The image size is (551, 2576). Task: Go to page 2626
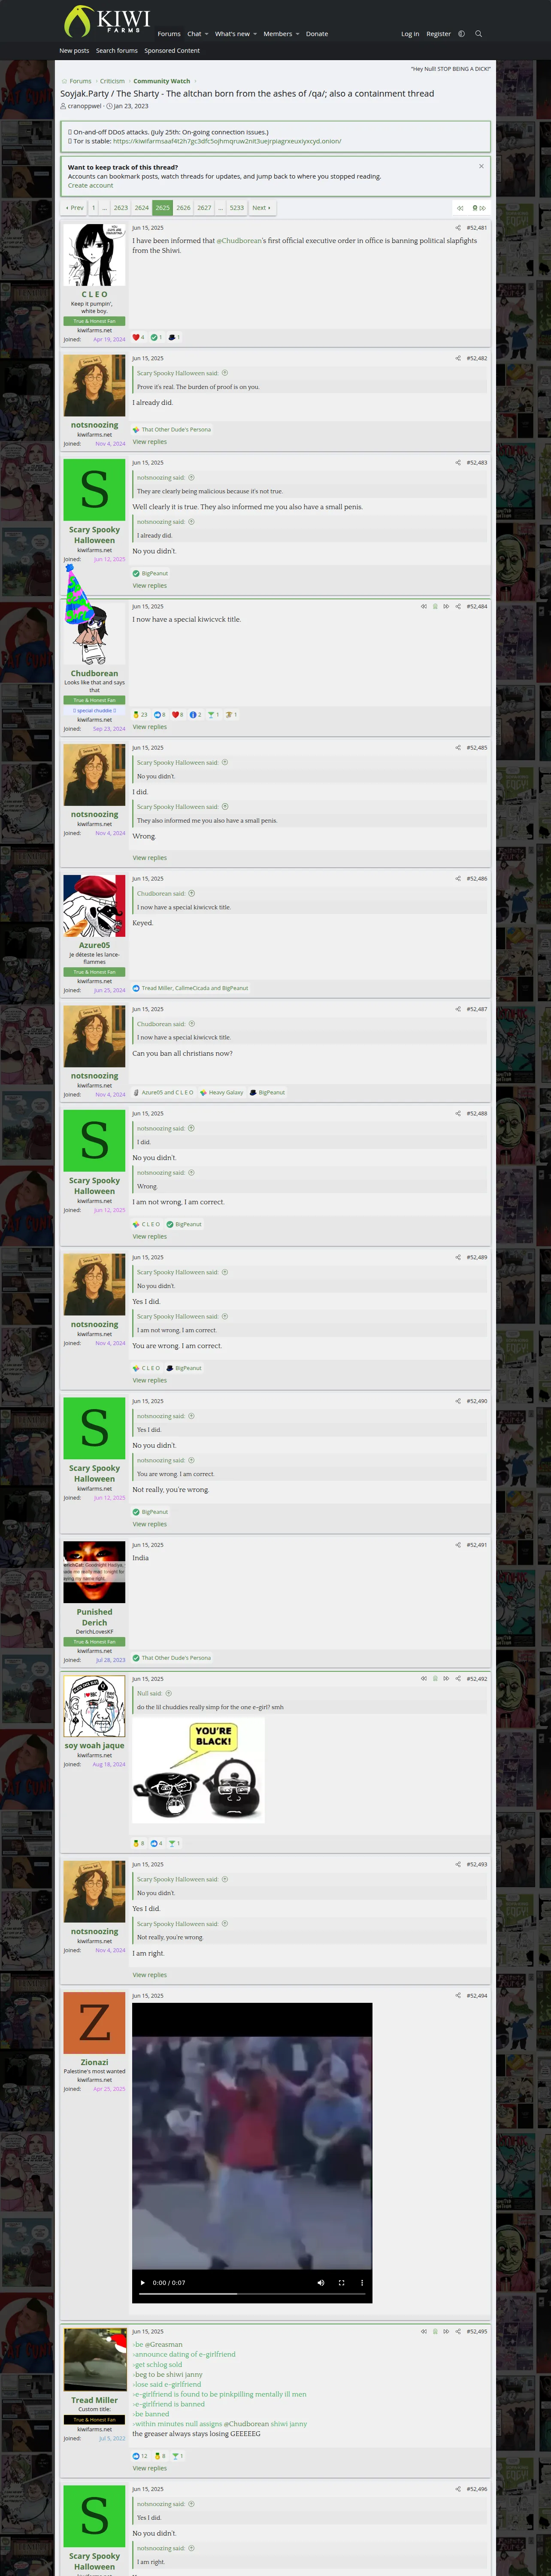[183, 208]
